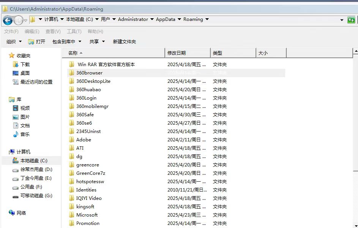Image resolution: width=358 pixels, height=228 pixels.
Task: Expand dropdown arrow after Roaming breadcrumb
Action: (x=207, y=19)
